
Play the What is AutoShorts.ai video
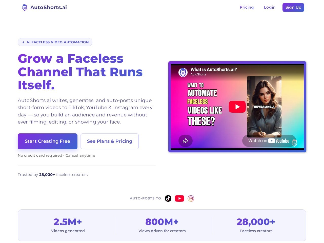237,107
